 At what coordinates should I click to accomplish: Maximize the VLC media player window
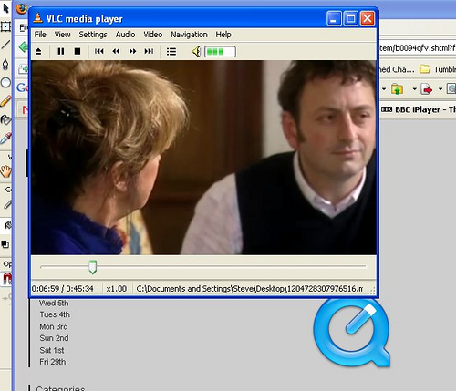351,18
